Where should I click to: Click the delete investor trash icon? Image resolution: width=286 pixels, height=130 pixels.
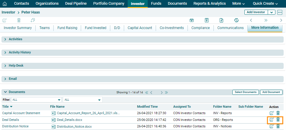point(19,20)
